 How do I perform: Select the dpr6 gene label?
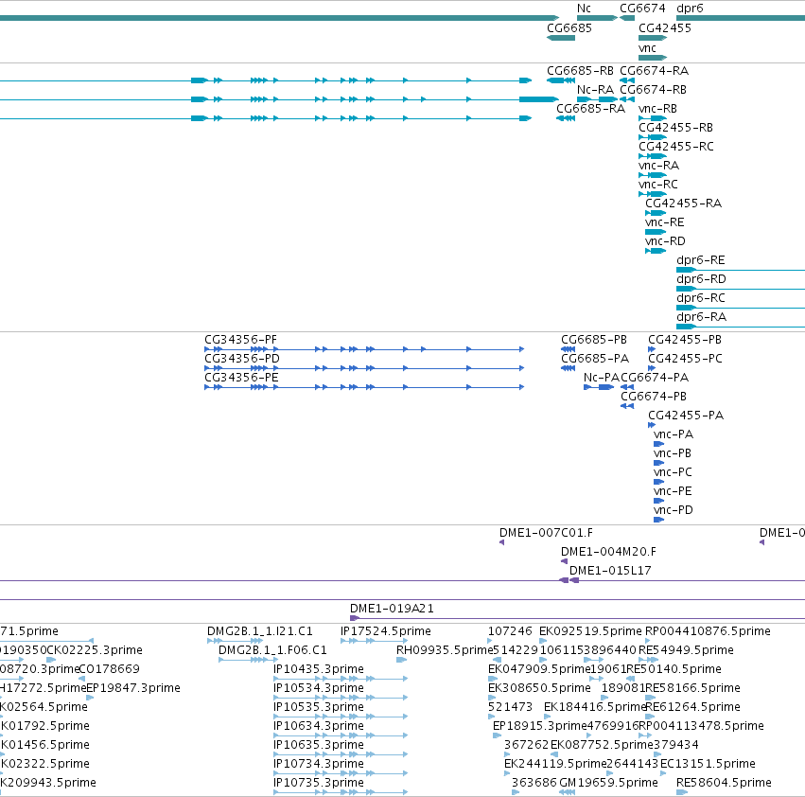pyautogui.click(x=690, y=9)
